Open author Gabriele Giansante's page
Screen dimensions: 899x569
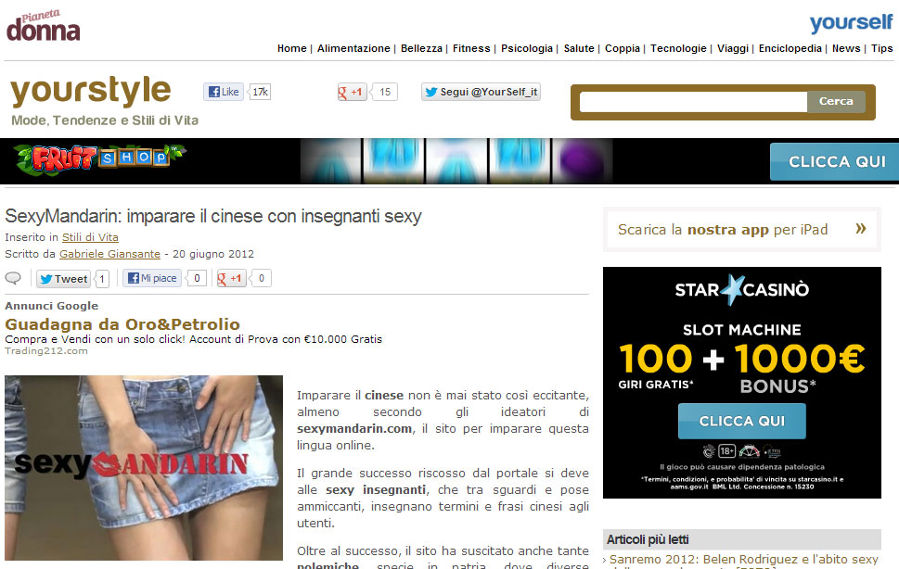110,254
